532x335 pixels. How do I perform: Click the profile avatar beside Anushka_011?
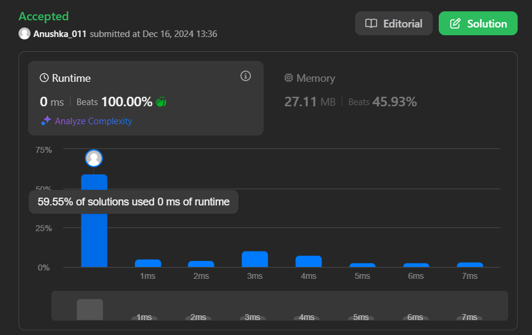click(x=25, y=33)
